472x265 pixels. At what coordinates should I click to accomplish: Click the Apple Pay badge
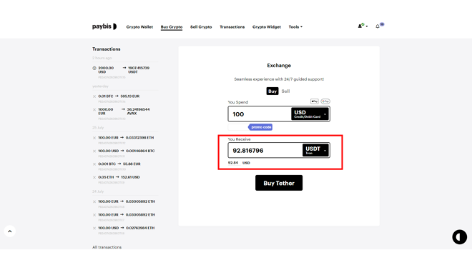[x=315, y=101]
